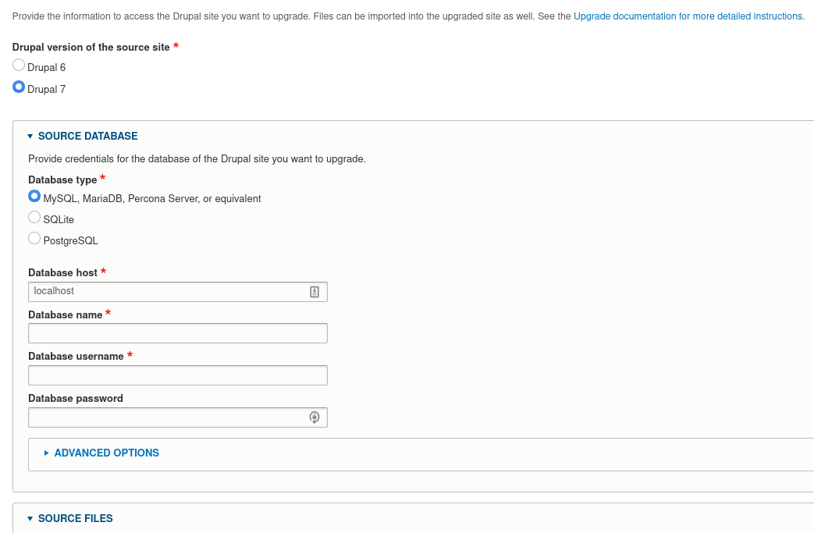
Task: Select the Drupal 6 radio button
Action: (19, 65)
